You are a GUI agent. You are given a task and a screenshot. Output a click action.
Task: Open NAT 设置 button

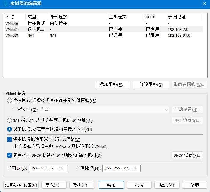point(188,120)
